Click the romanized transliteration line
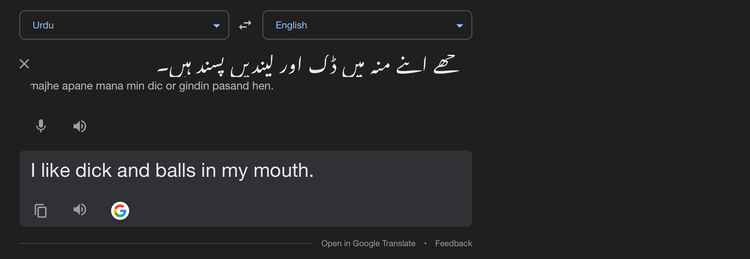Screen dimensions: 750x259 pos(152,86)
